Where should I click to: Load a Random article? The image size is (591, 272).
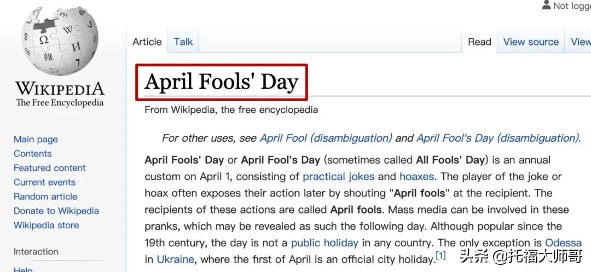pos(45,196)
